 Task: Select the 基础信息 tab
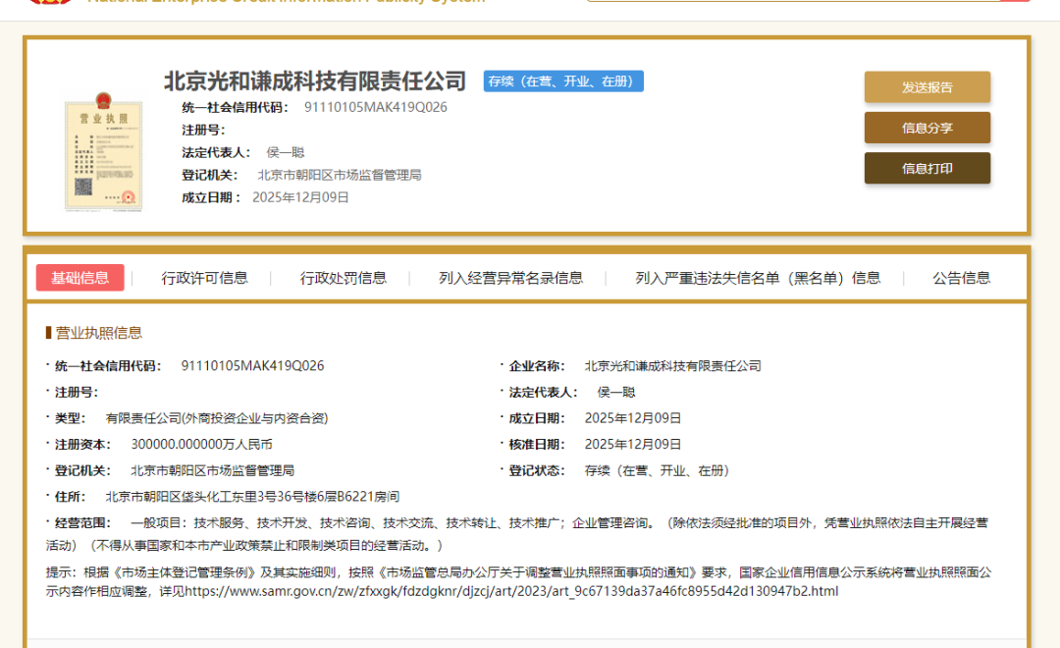(x=79, y=278)
